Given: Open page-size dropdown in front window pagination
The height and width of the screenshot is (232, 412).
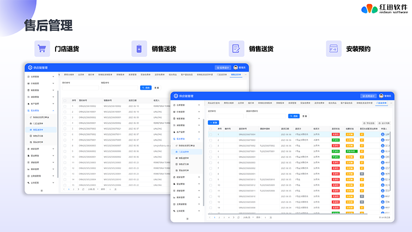Looking at the screenshot, I should tap(248, 218).
